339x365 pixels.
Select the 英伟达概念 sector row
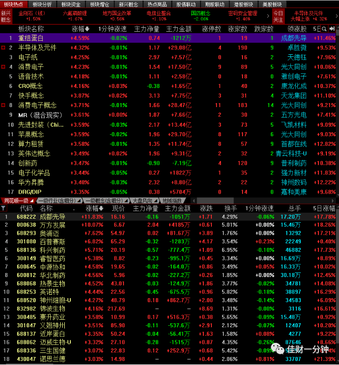[168, 154]
